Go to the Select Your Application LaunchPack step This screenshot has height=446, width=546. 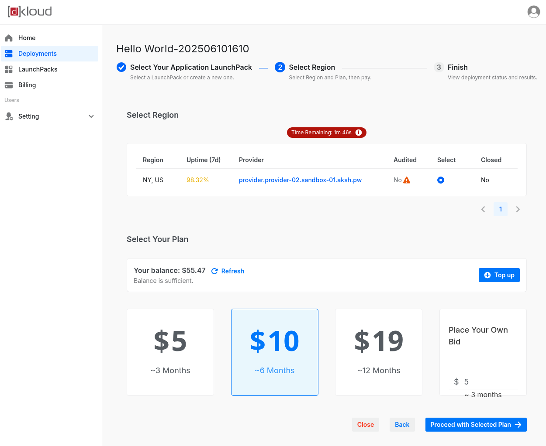tap(191, 67)
